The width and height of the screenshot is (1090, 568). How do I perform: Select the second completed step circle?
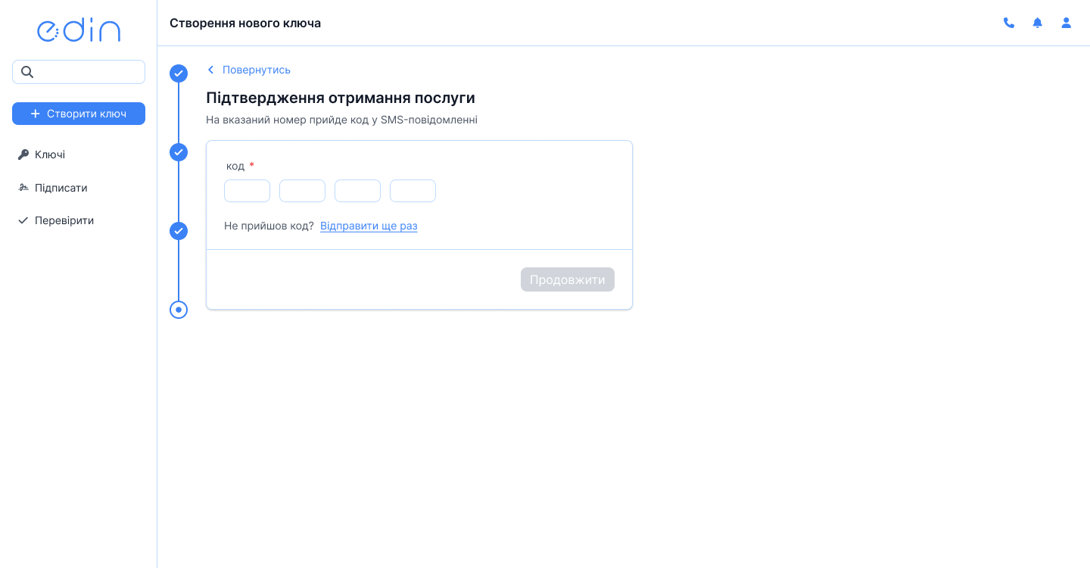point(179,152)
